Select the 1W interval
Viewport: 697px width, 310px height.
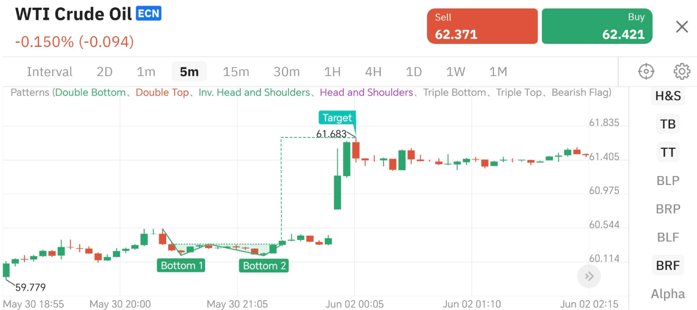point(455,72)
